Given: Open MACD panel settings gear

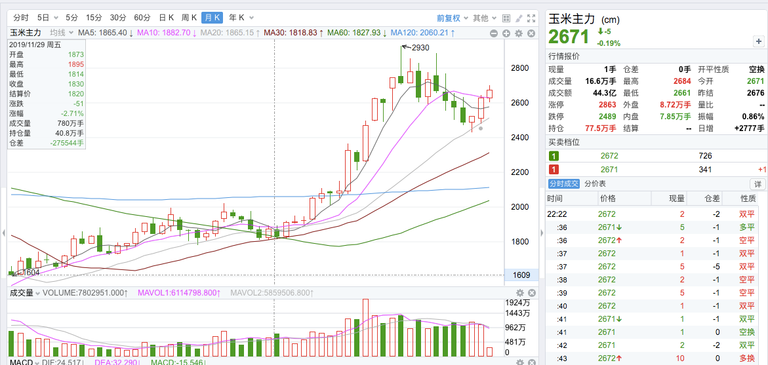Looking at the screenshot, I should [519, 362].
